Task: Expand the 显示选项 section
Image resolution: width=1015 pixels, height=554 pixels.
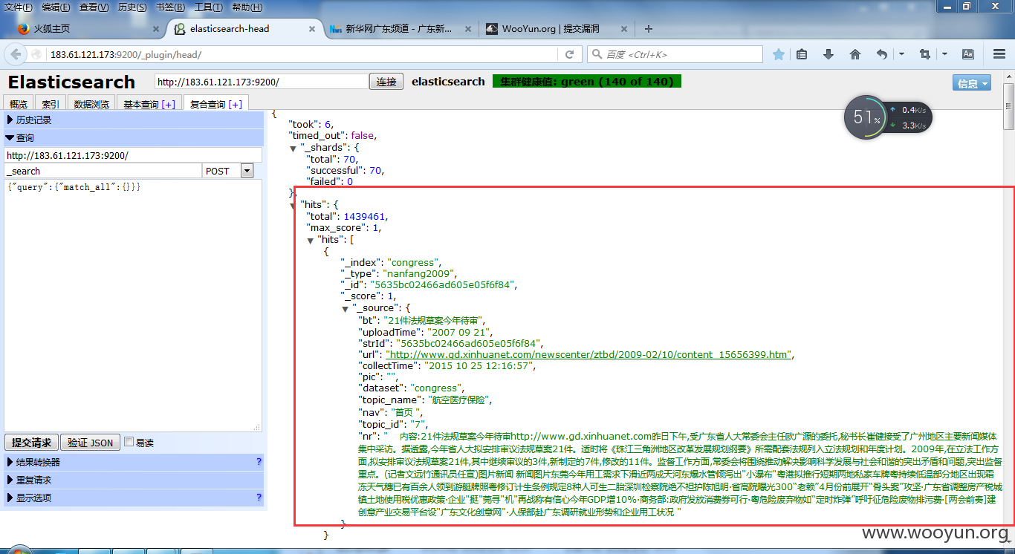Action: [134, 498]
